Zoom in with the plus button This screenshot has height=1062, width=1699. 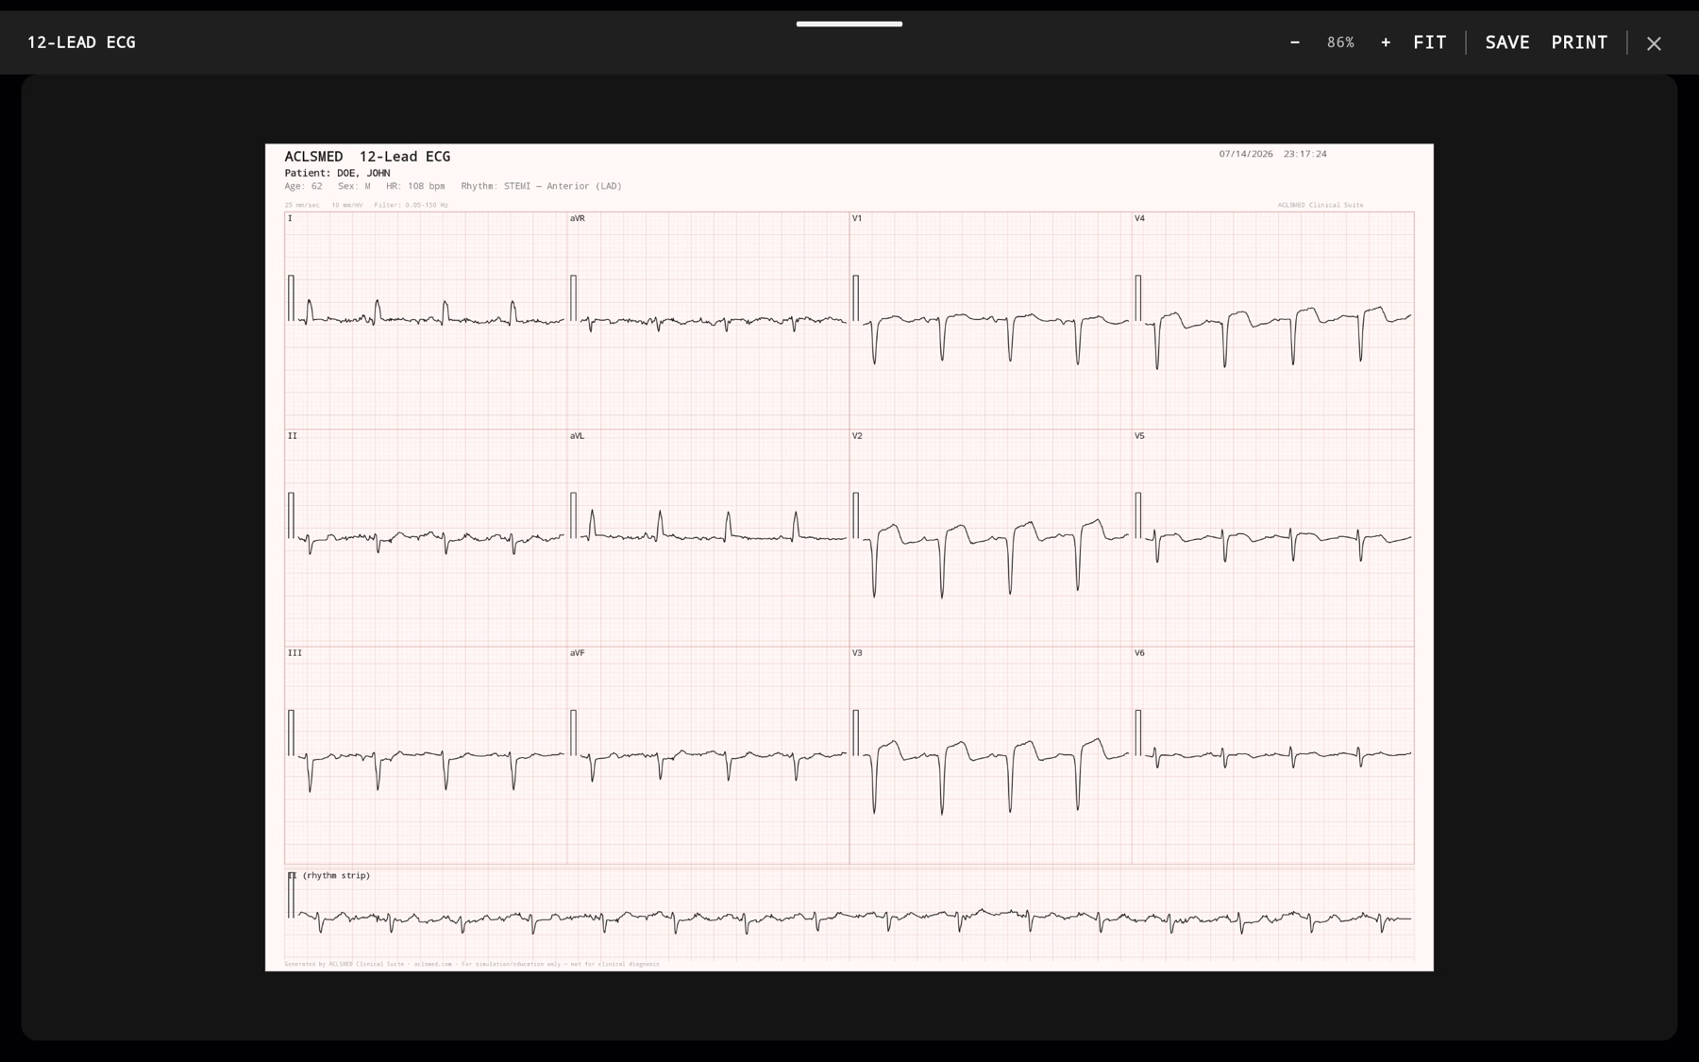pos(1386,42)
